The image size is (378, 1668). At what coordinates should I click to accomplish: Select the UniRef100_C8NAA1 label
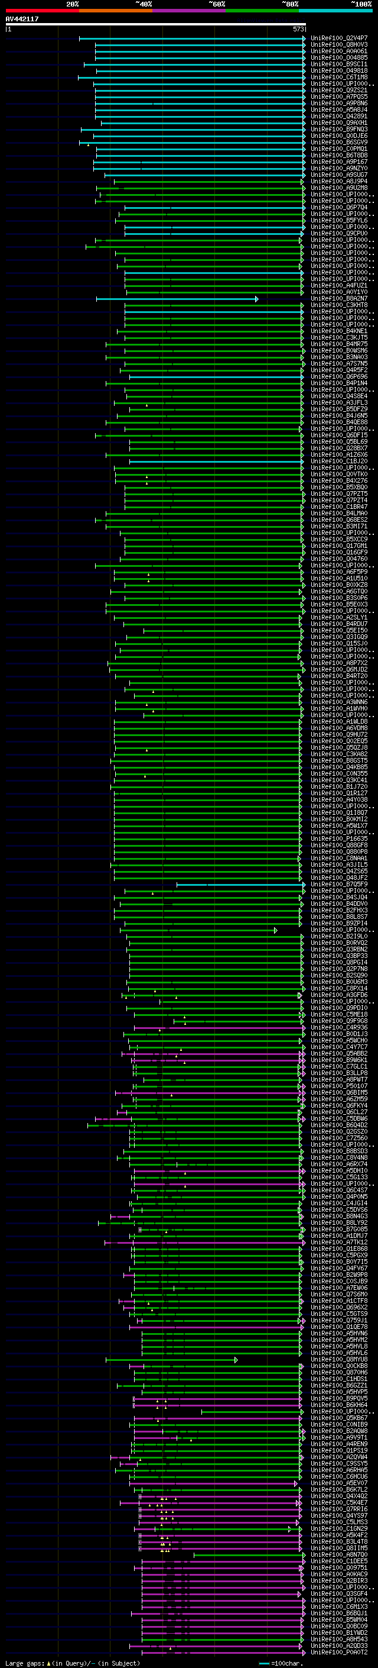click(339, 858)
